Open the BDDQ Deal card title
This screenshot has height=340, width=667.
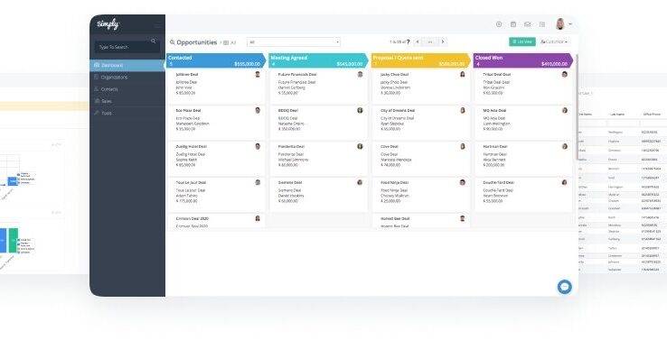coord(288,110)
